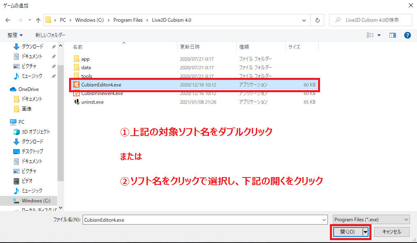Open pinned ダウンロード in quick access

tap(32, 46)
